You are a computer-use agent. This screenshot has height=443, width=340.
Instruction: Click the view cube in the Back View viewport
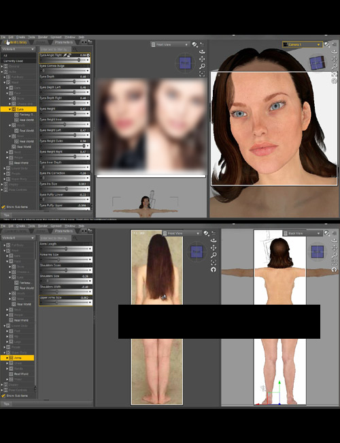coord(318,251)
